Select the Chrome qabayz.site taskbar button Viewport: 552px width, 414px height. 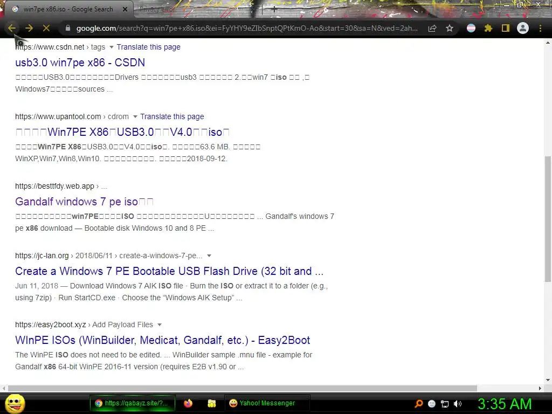[133, 403]
